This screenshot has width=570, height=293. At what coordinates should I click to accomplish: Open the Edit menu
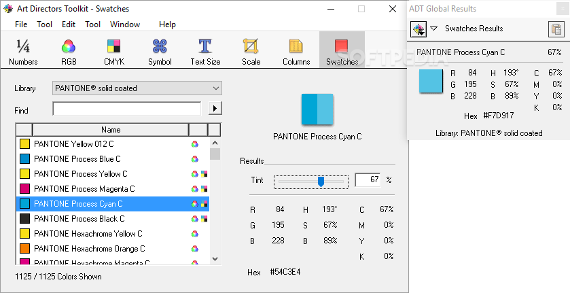tap(69, 24)
